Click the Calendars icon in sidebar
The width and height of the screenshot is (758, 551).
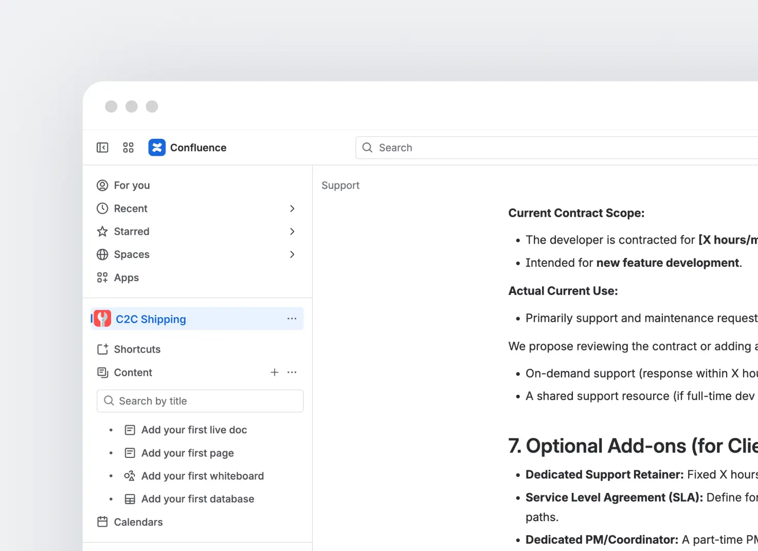(102, 522)
